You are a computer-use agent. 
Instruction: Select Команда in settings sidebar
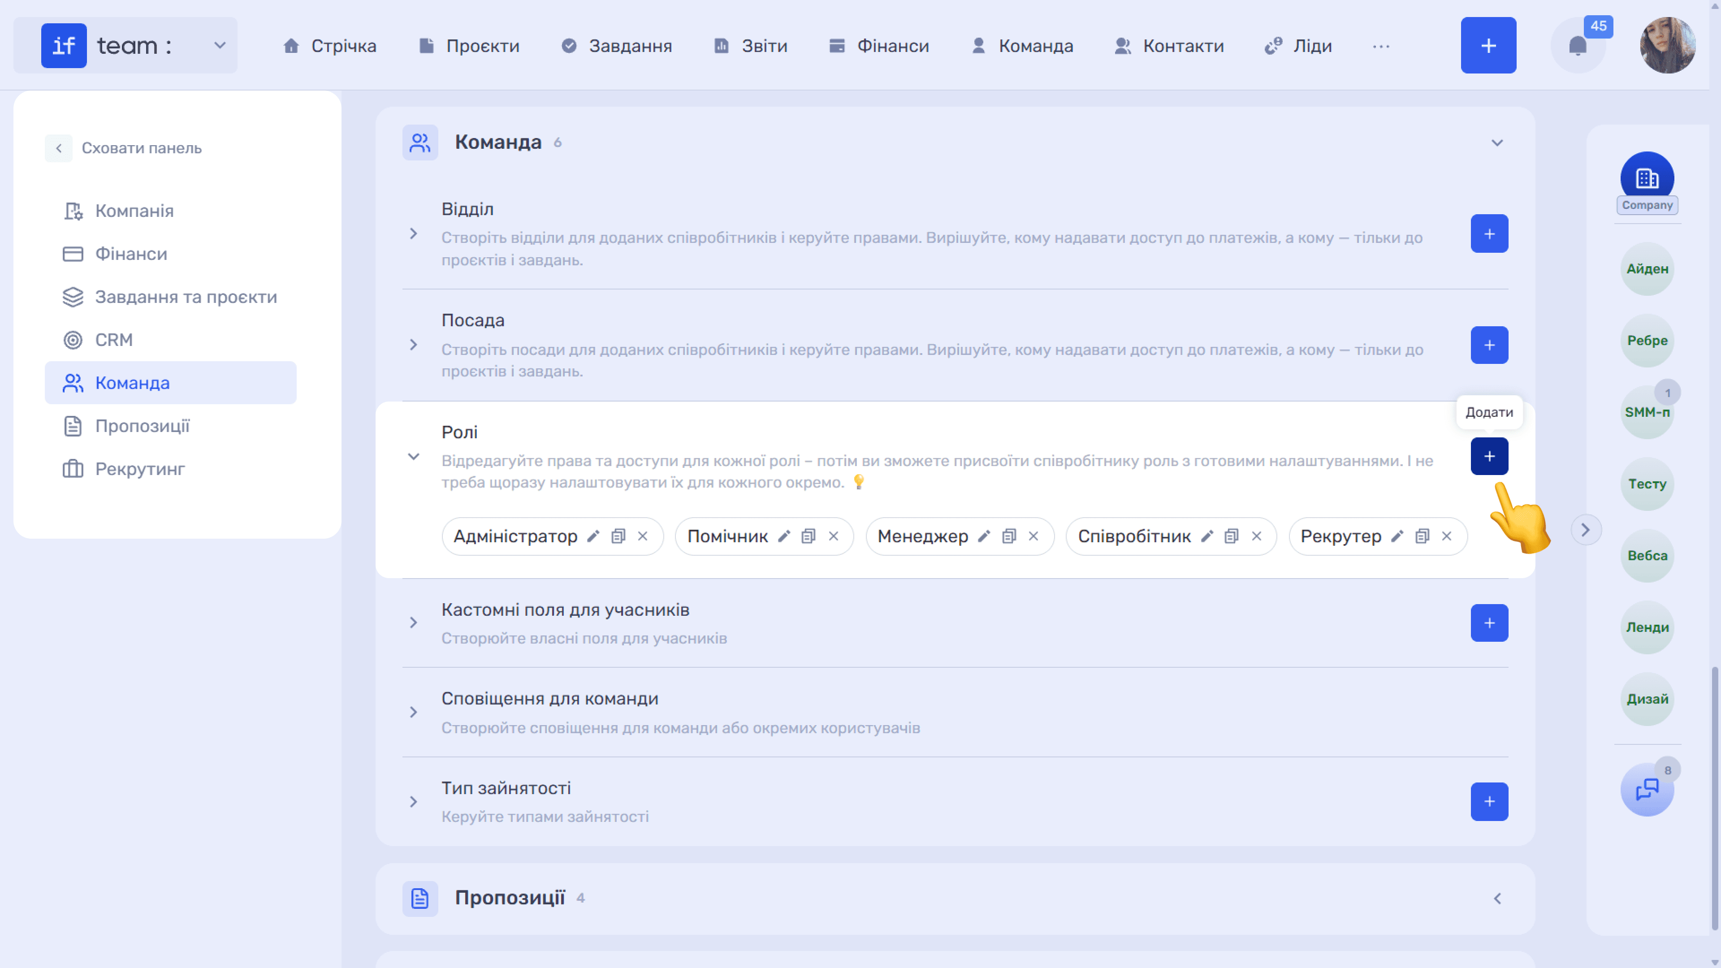170,383
